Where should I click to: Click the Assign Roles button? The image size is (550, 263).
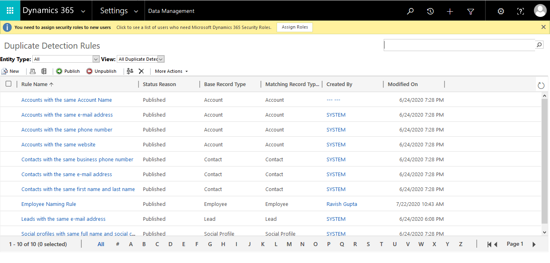[x=295, y=27]
